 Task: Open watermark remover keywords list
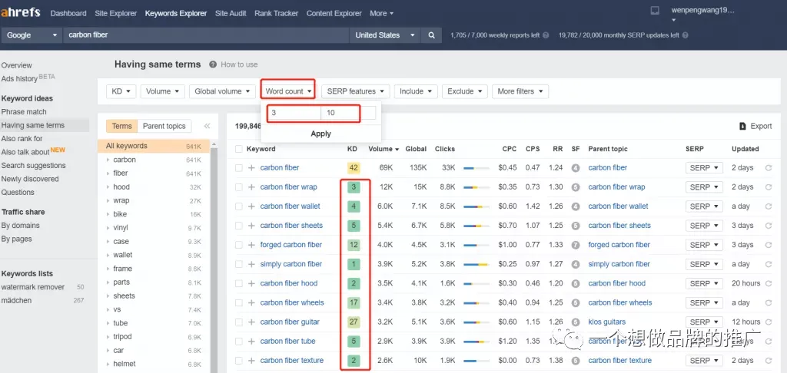[32, 287]
